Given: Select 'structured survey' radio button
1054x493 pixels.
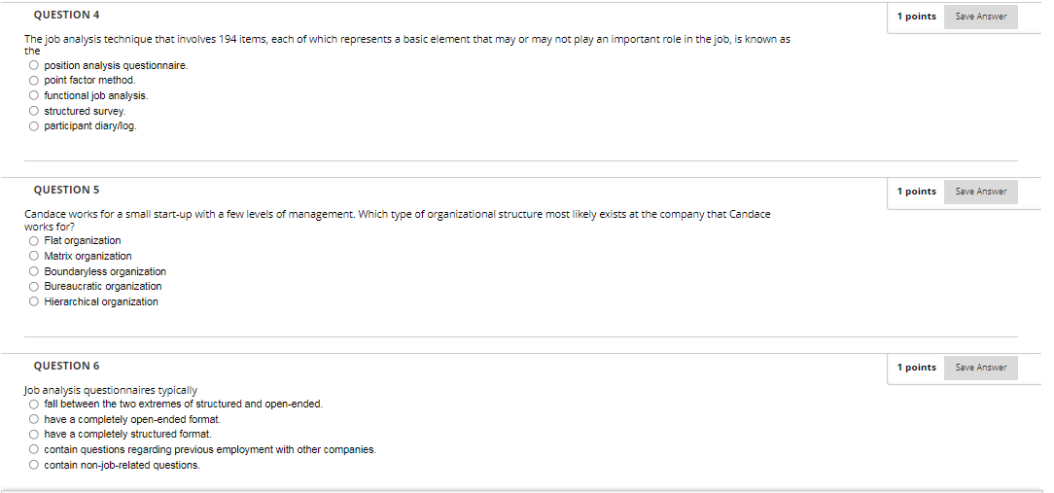Looking at the screenshot, I should 34,111.
